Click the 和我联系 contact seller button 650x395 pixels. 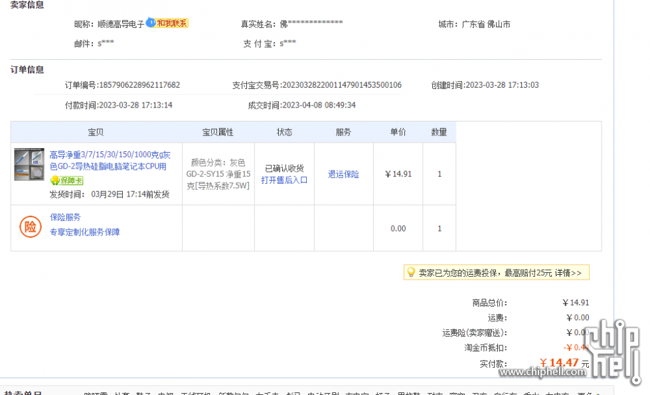(x=172, y=23)
